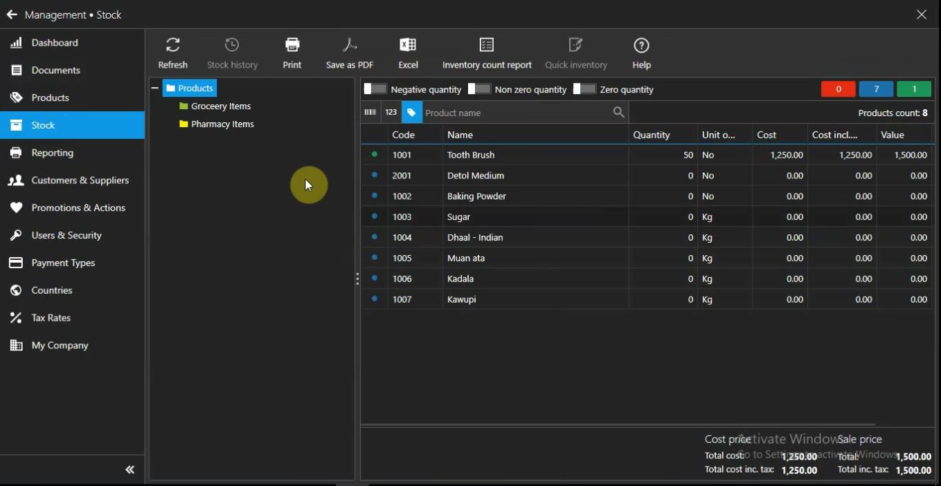Open Dashboard from the sidebar
The image size is (941, 486).
tap(73, 43)
